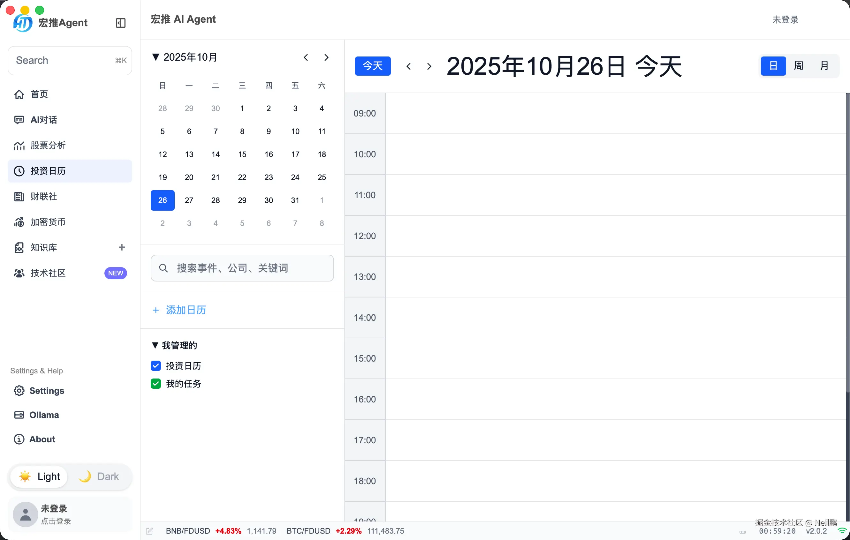Collapse the sidebar using panel icon
The width and height of the screenshot is (850, 540).
click(121, 23)
